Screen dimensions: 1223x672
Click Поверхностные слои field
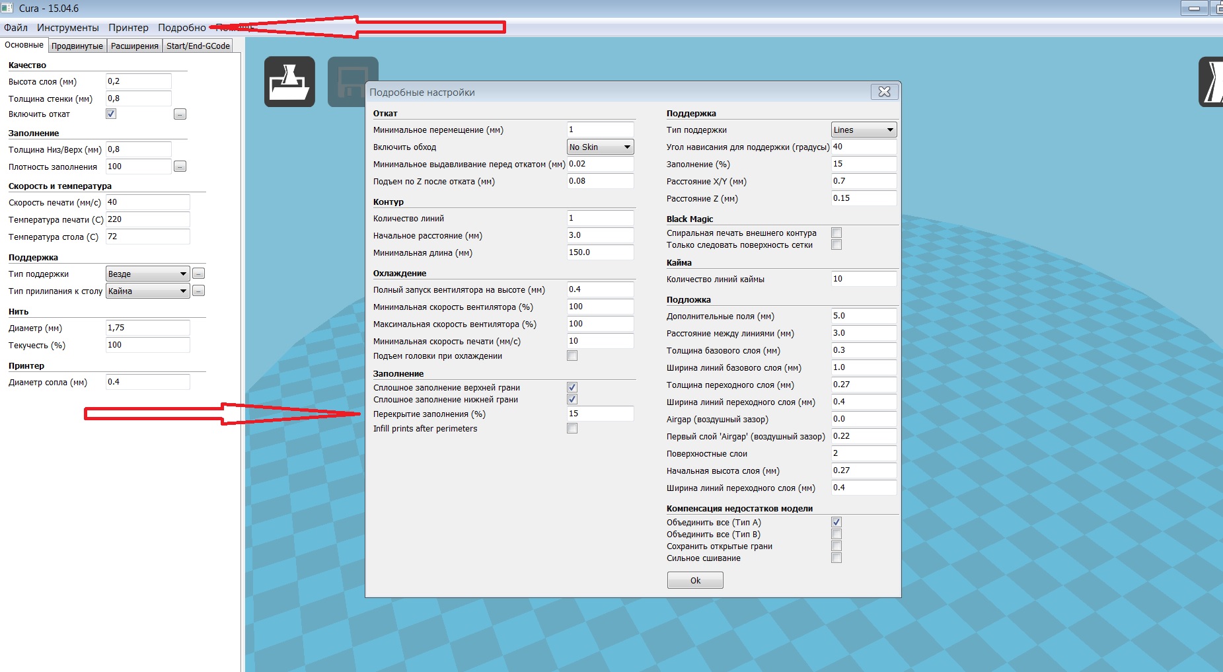tap(864, 453)
